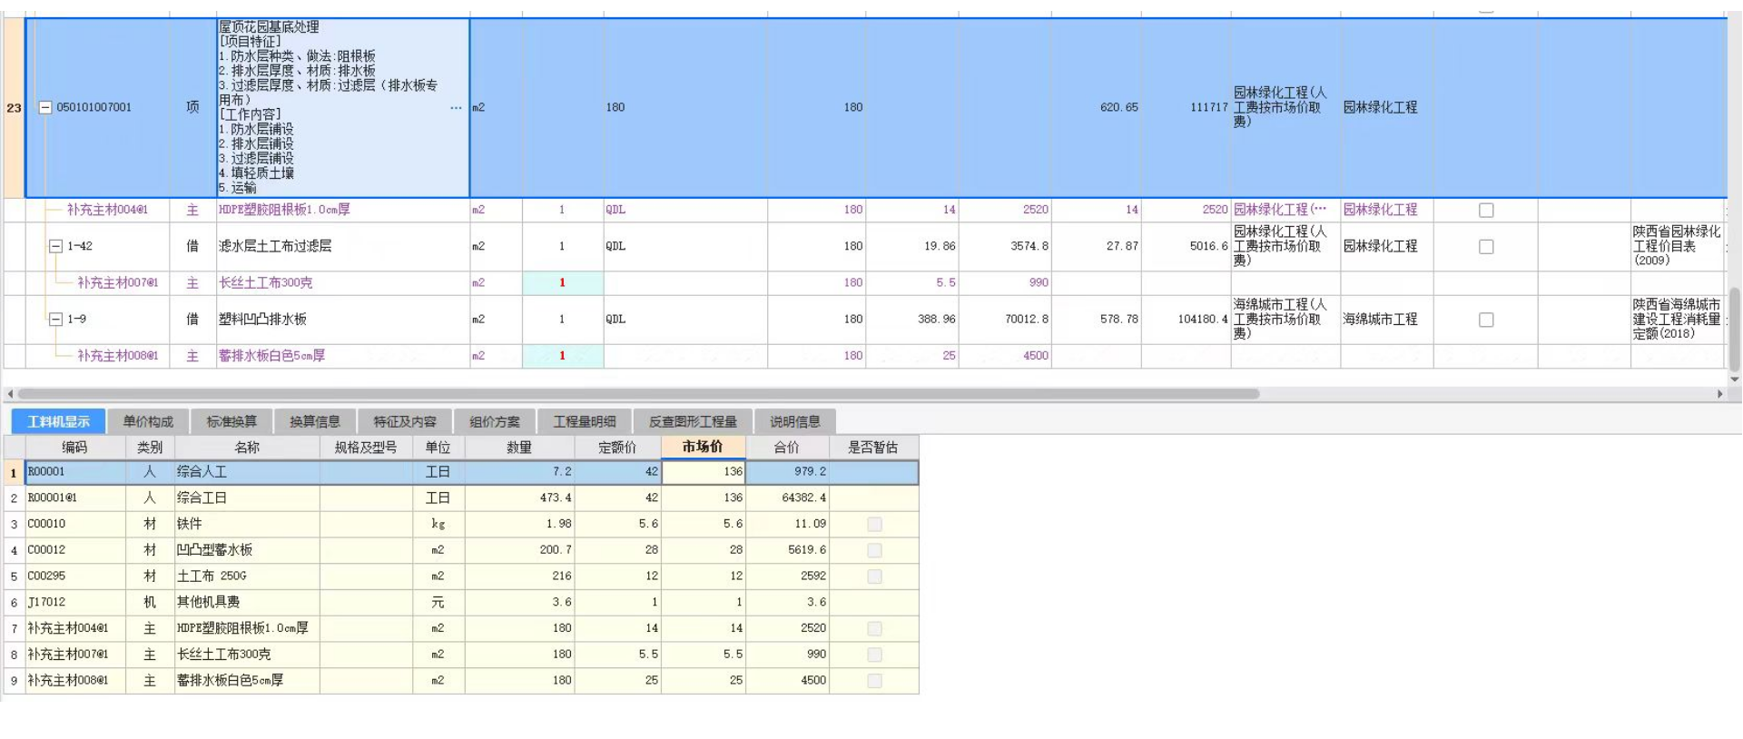Screen dimensions: 1743x739
Task: Select code 补充主材008@1 in upper table
Action: pyautogui.click(x=117, y=356)
